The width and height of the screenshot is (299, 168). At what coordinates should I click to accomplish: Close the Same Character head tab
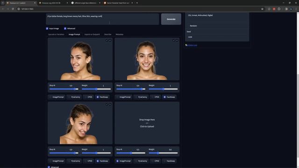click(132, 3)
